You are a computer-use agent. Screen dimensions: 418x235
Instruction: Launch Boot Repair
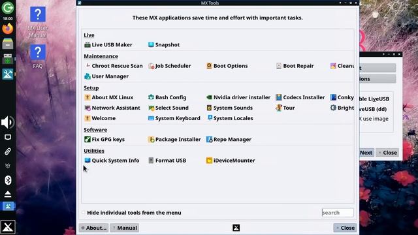click(x=295, y=66)
